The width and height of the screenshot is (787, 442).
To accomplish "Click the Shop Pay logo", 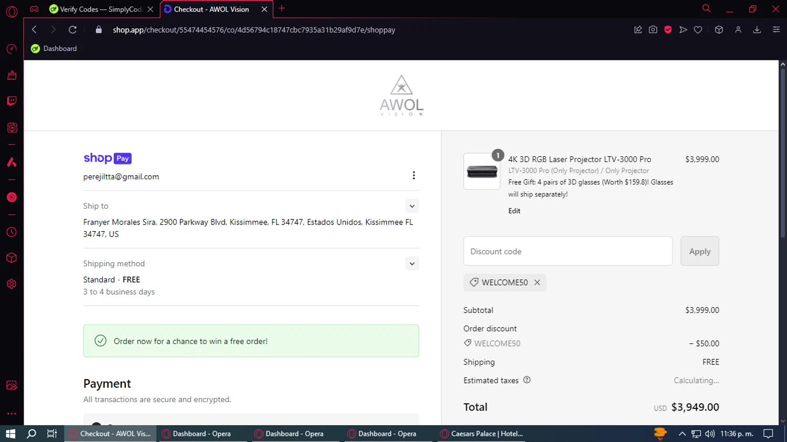I will [x=108, y=158].
